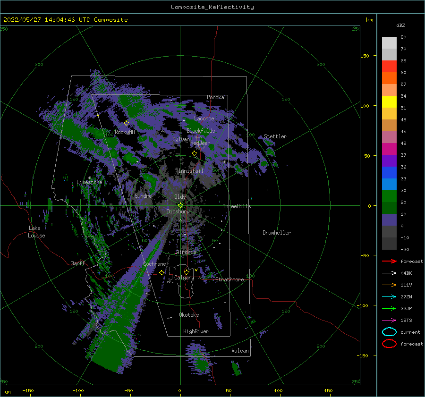Click the ThreeHills label
This screenshot has height=397, width=425.
click(237, 206)
